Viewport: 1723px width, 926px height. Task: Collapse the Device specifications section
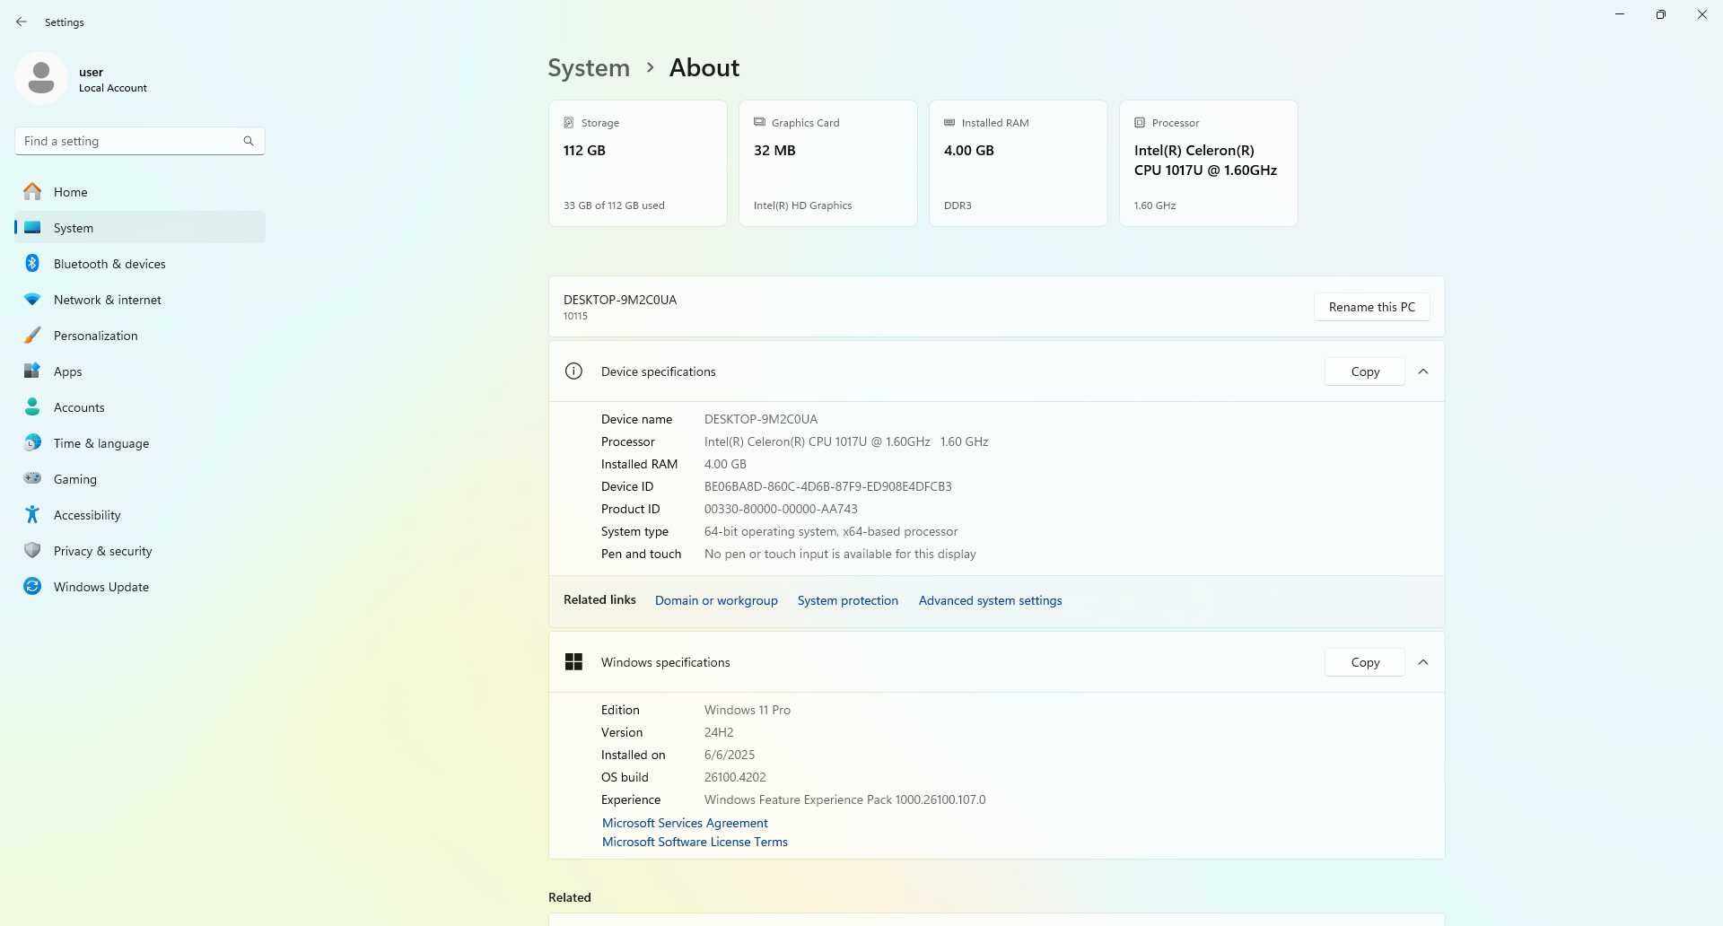coord(1423,371)
